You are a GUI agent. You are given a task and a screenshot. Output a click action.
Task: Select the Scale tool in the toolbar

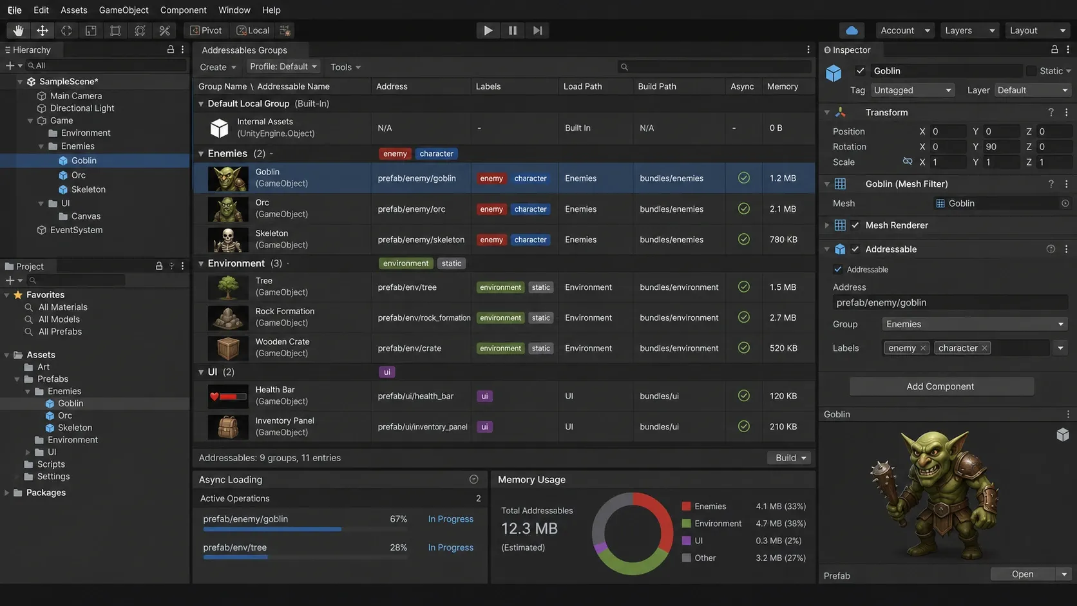point(91,30)
